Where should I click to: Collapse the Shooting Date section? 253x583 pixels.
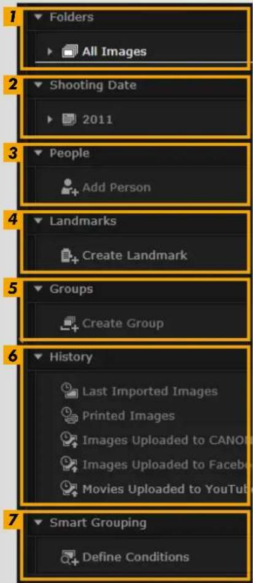point(38,85)
